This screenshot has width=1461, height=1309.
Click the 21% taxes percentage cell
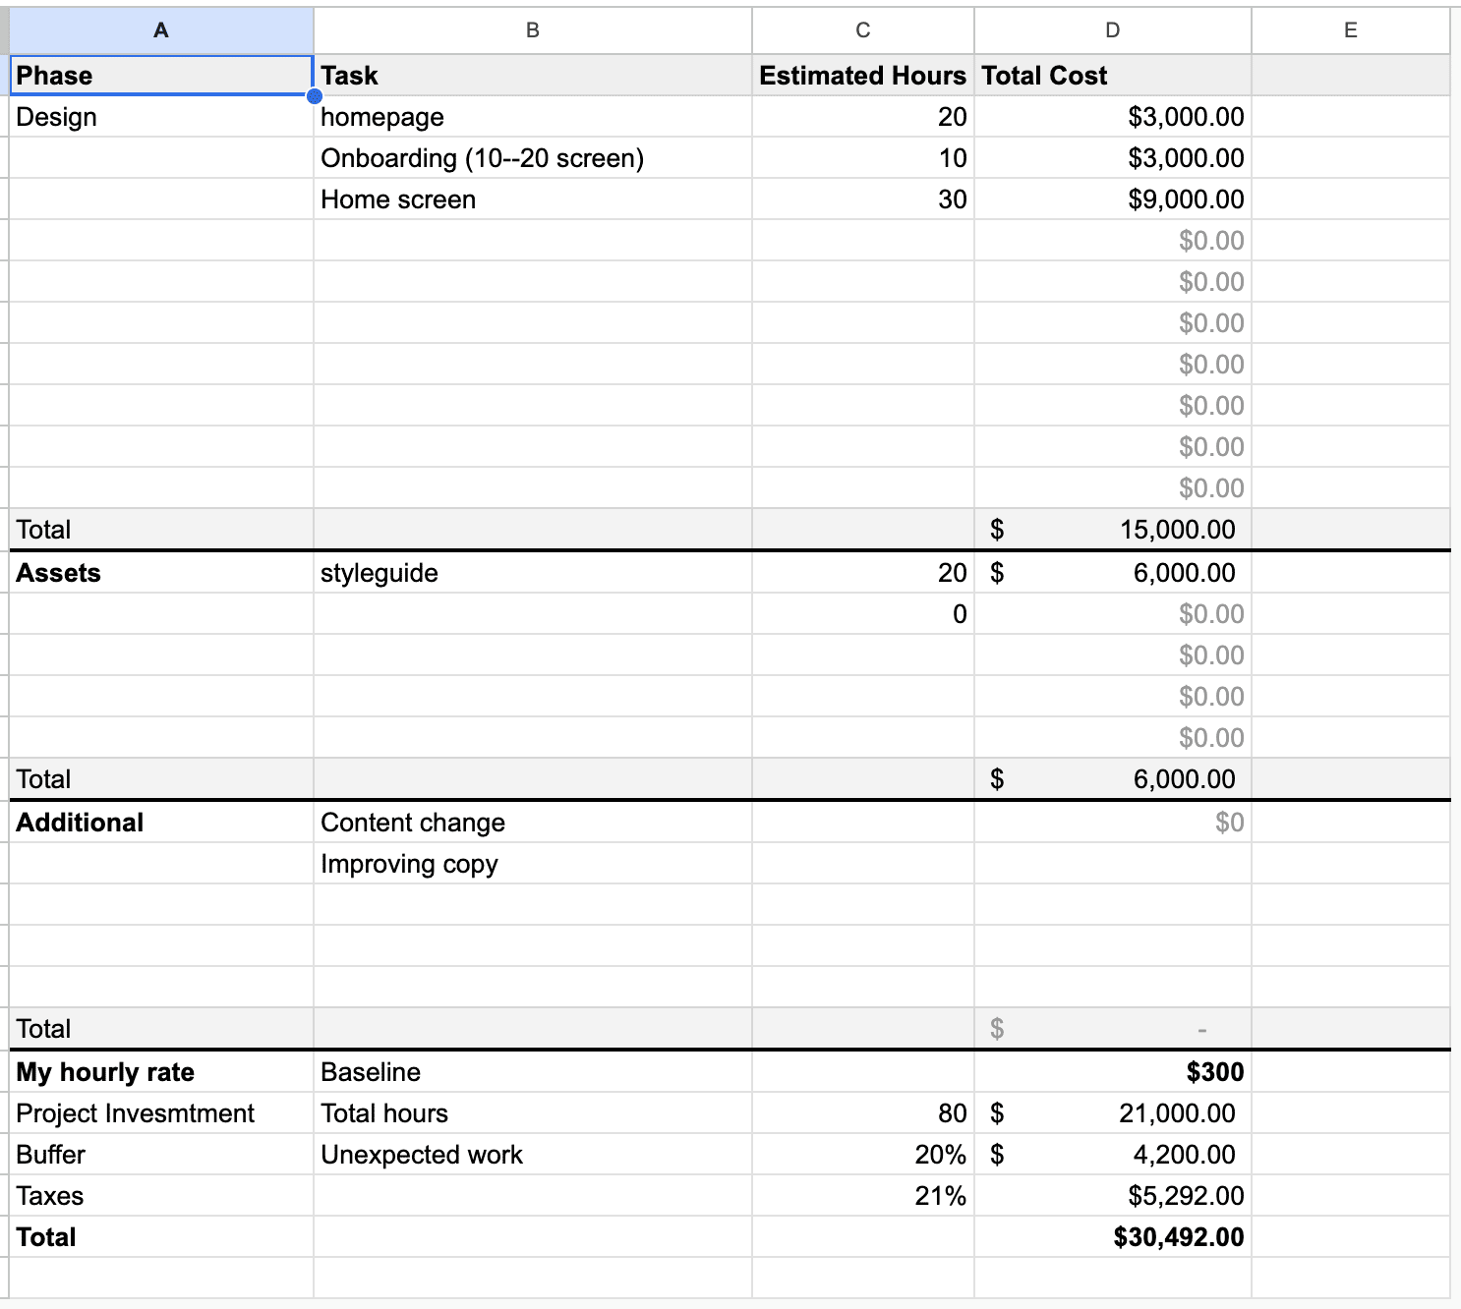click(x=862, y=1196)
